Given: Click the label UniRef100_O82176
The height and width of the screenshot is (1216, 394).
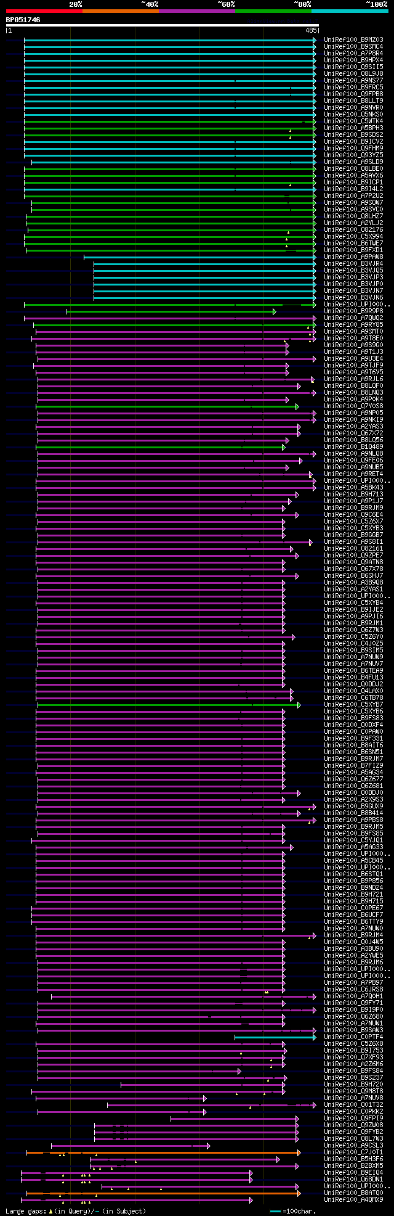Looking at the screenshot, I should click(x=353, y=230).
